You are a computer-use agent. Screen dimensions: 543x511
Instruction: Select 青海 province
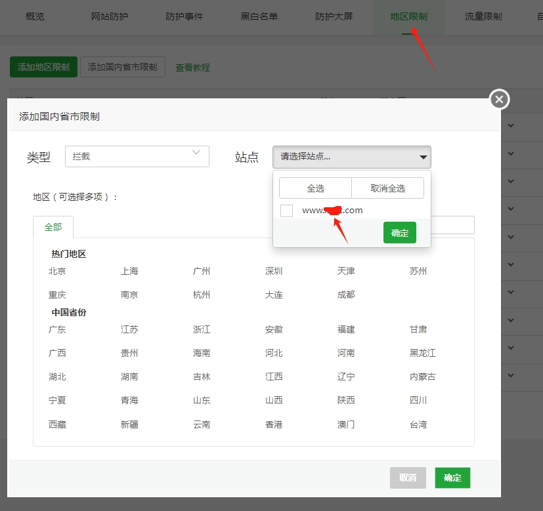pyautogui.click(x=129, y=400)
